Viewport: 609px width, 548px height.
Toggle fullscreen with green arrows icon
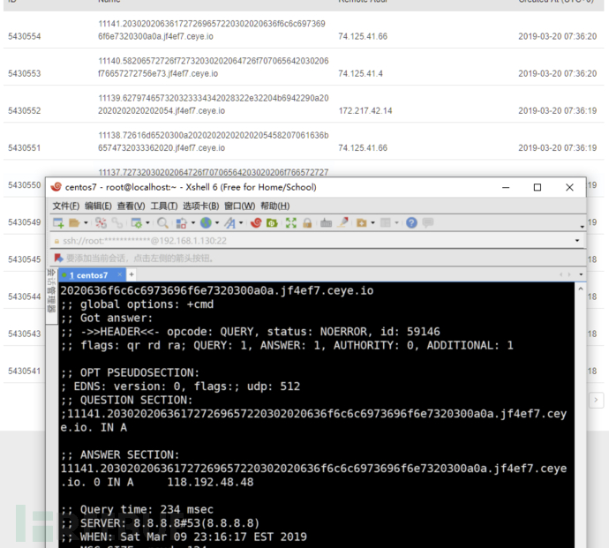[291, 223]
